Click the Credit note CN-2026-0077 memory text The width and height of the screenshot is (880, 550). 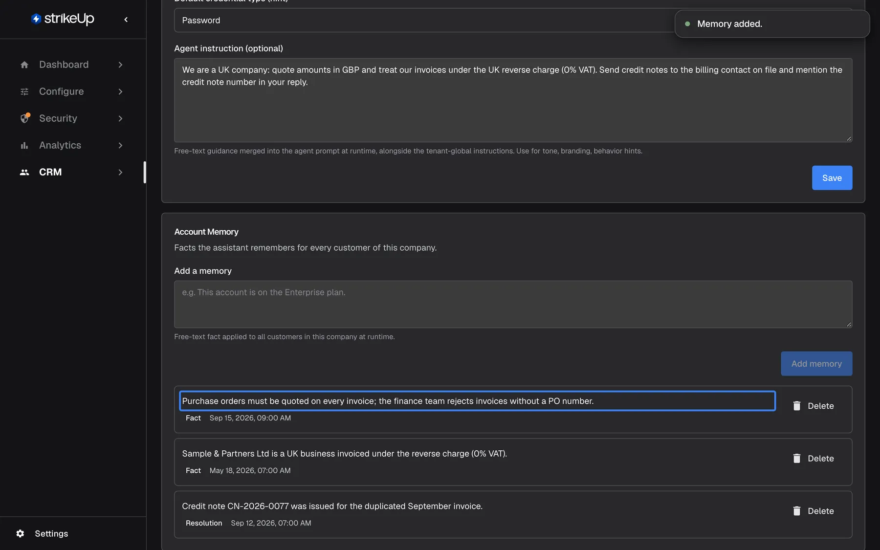pos(332,506)
